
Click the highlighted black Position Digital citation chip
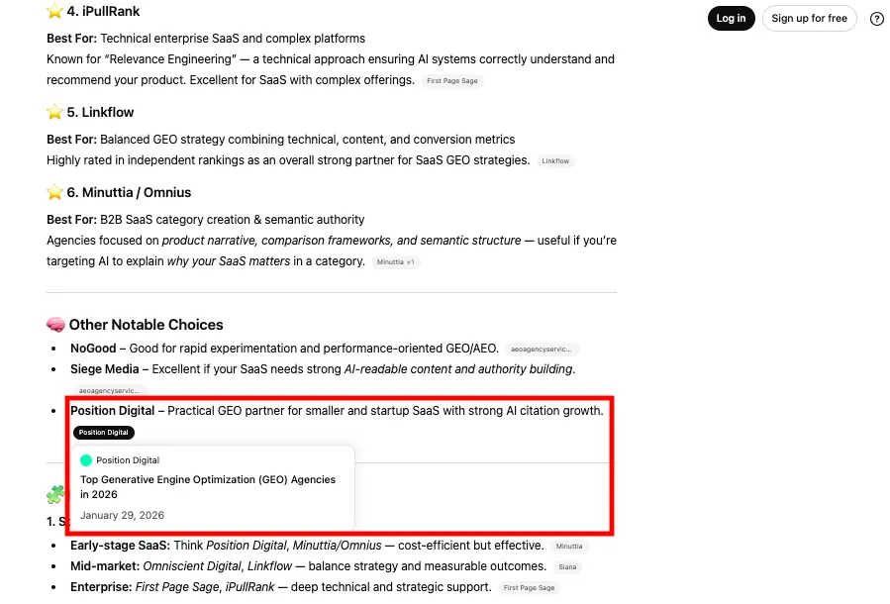tap(103, 433)
